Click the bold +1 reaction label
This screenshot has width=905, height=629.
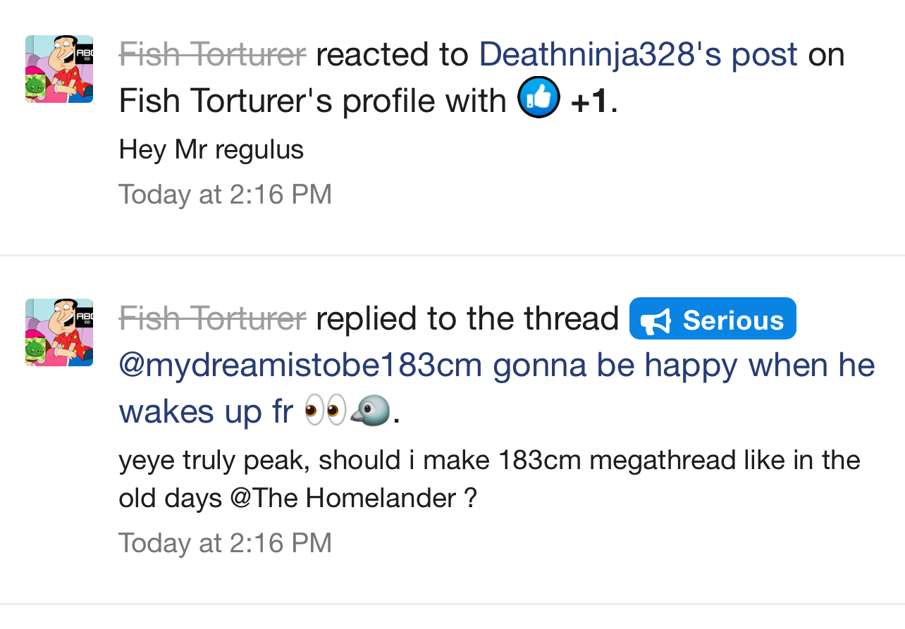click(589, 101)
